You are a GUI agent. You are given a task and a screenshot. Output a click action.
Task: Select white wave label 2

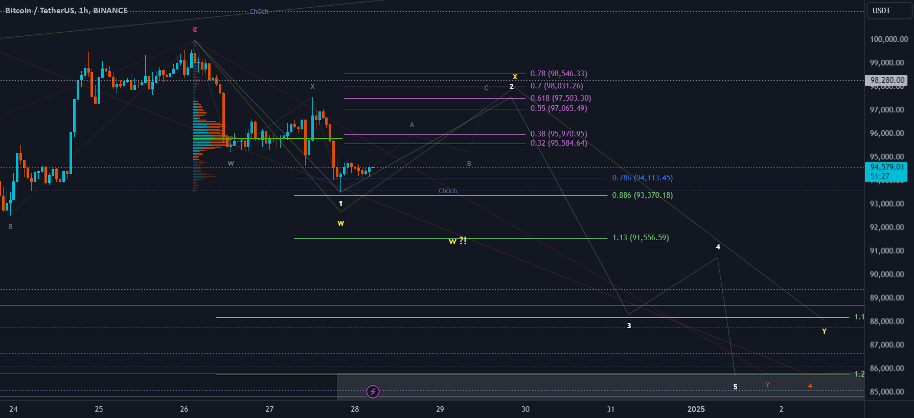tap(511, 86)
